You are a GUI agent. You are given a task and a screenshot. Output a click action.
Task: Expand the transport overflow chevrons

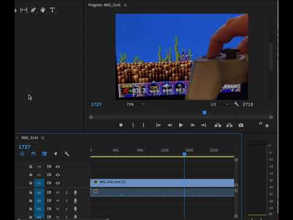click(260, 123)
